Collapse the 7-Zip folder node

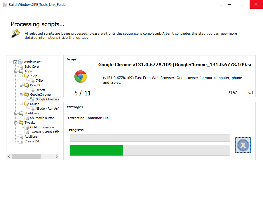pos(21,76)
